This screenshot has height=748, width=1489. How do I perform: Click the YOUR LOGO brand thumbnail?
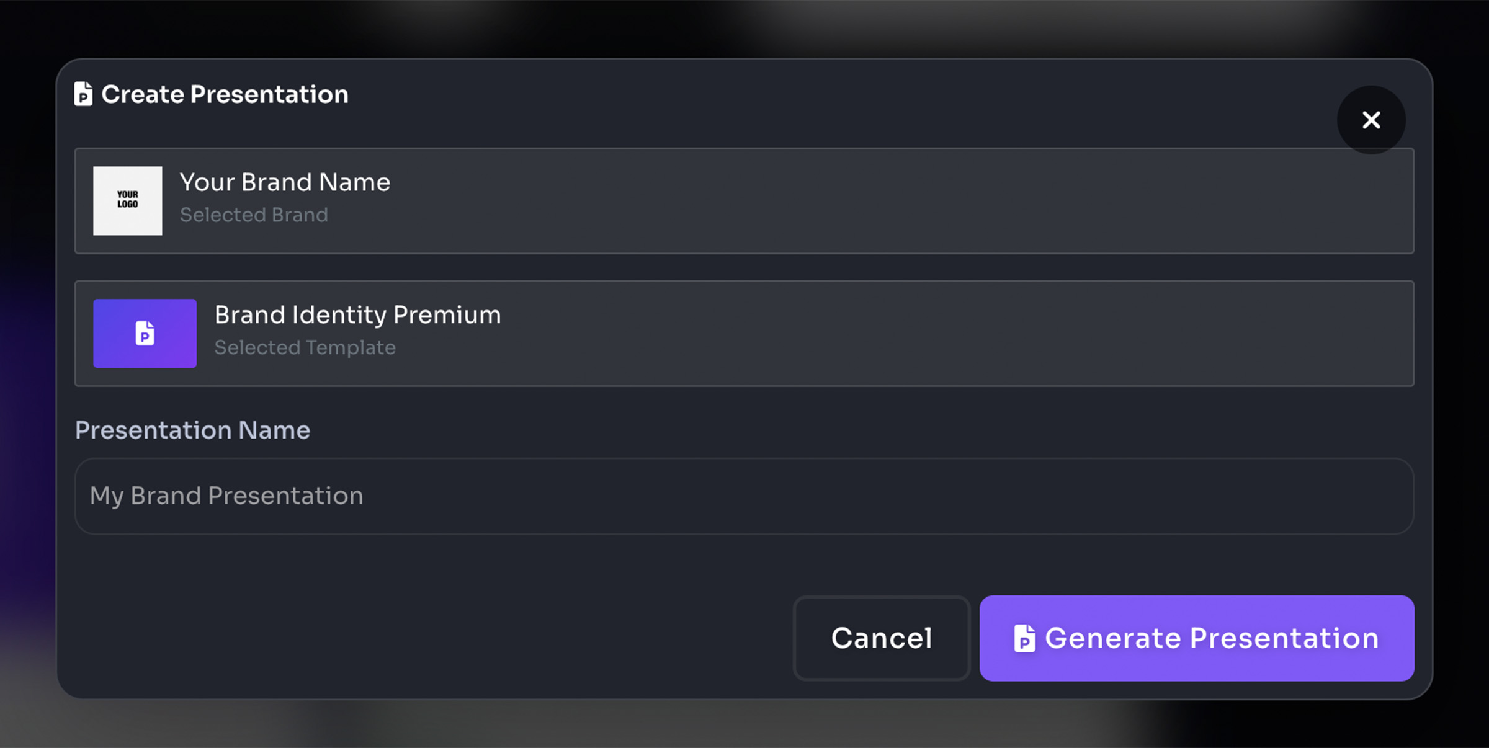[127, 201]
